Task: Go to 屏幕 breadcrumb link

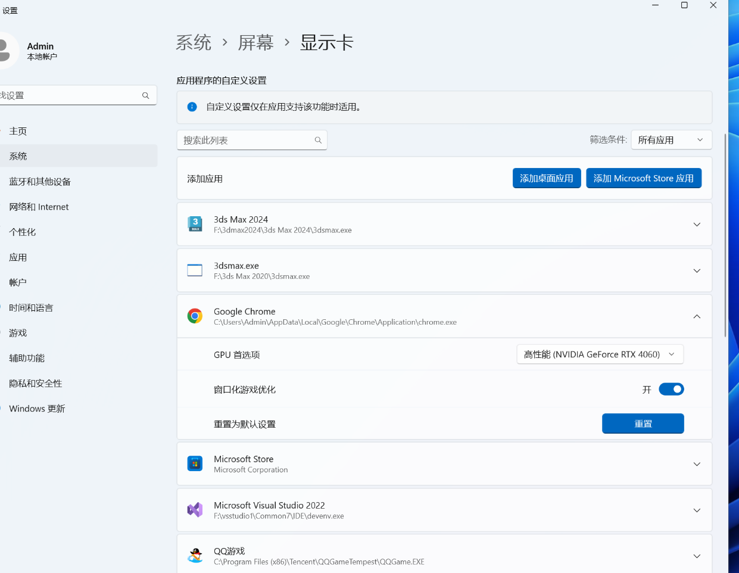Action: 256,43
